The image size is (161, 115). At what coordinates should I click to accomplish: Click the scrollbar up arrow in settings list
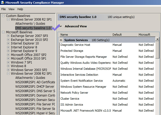(157, 39)
